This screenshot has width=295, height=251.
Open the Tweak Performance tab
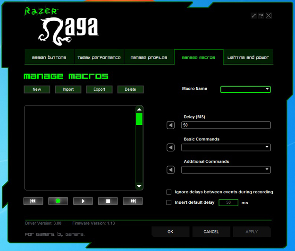point(99,57)
